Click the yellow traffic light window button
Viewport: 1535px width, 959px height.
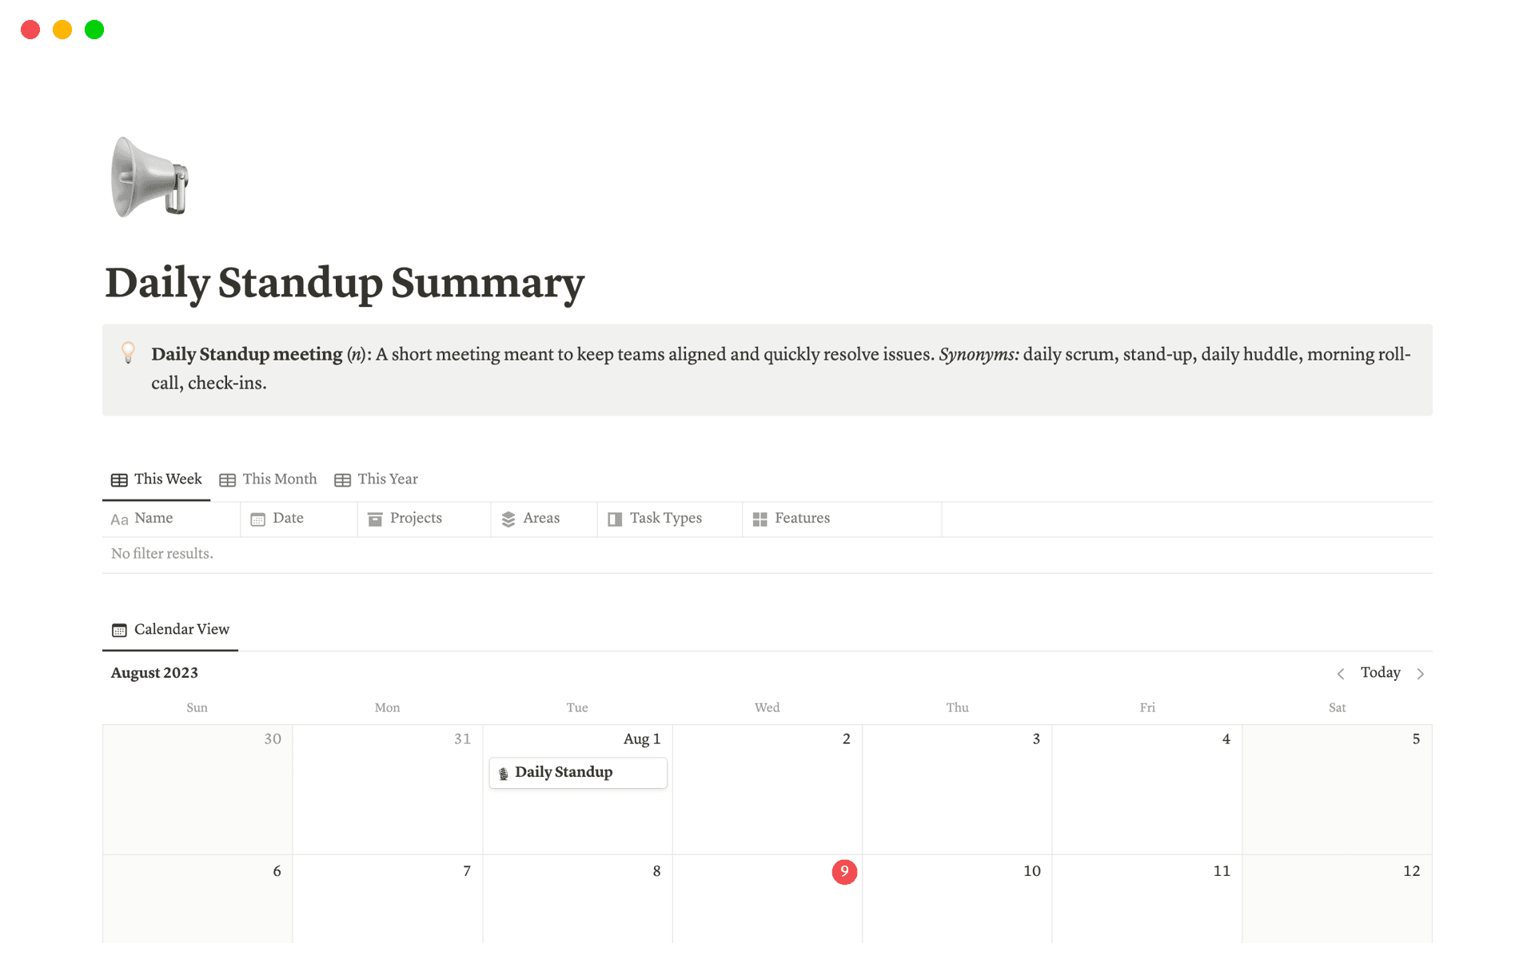coord(62,29)
